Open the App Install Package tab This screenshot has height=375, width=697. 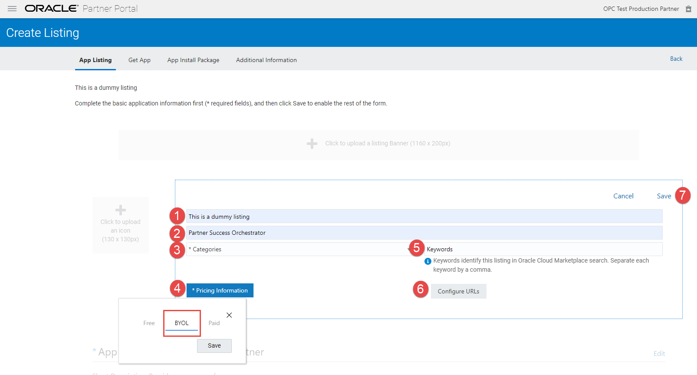pyautogui.click(x=193, y=60)
